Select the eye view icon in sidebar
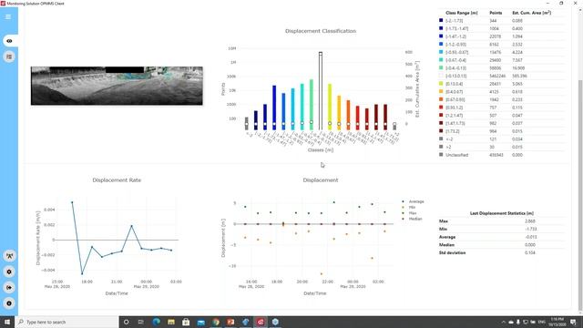Screen dimensions: 583x328 [9, 41]
